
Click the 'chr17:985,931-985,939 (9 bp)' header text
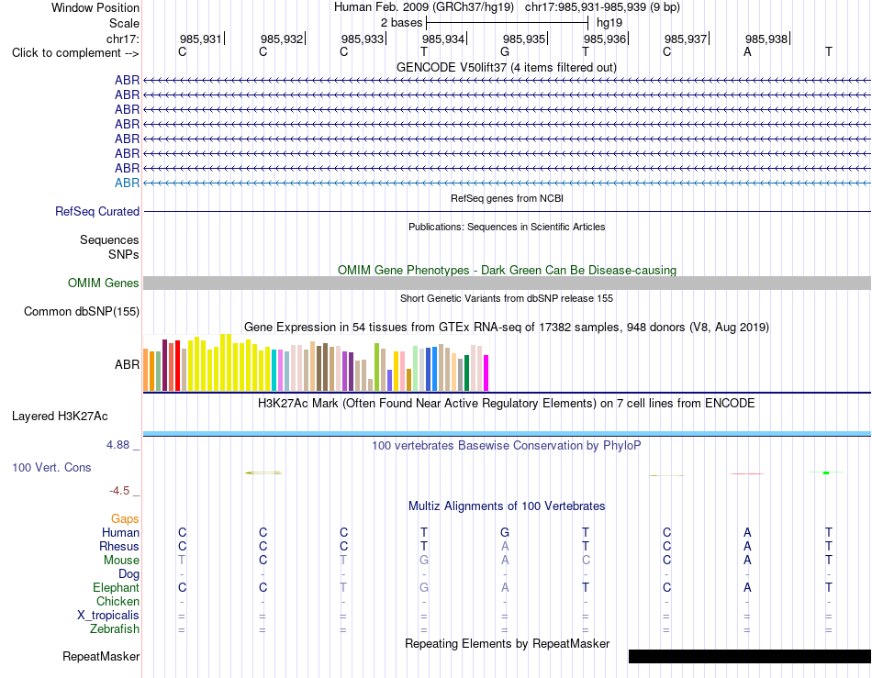point(602,7)
